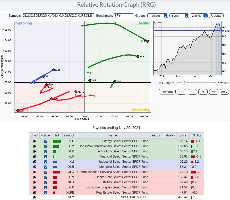Toggle visible checkbox for XLP
230x200 pixels.
[46, 188]
